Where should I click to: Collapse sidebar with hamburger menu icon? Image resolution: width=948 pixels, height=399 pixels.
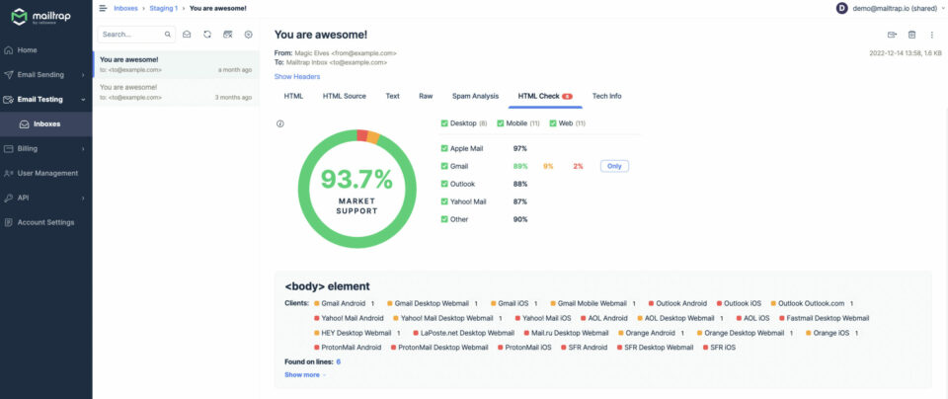104,8
